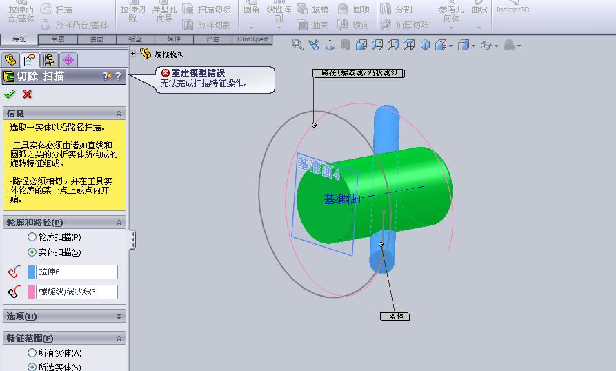
Task: Open the 参考几何体 dropdown arrow
Action: coord(451,28)
